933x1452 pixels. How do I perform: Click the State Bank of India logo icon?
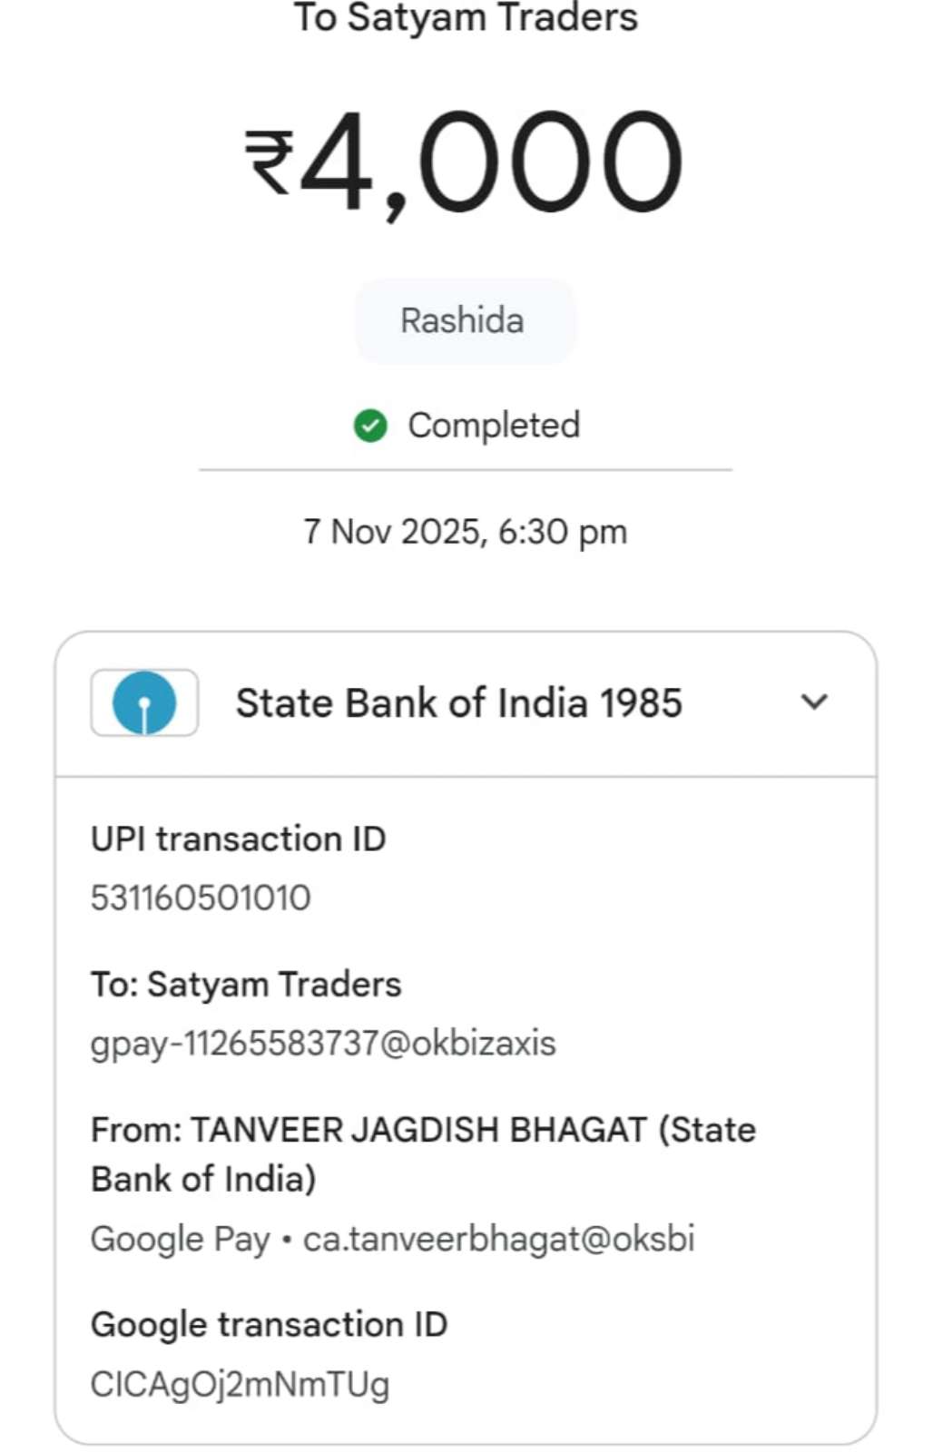(144, 702)
